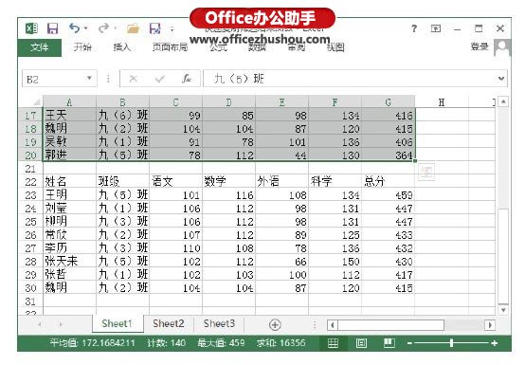
Task: Switch to the Sheet2 tab
Action: [169, 323]
